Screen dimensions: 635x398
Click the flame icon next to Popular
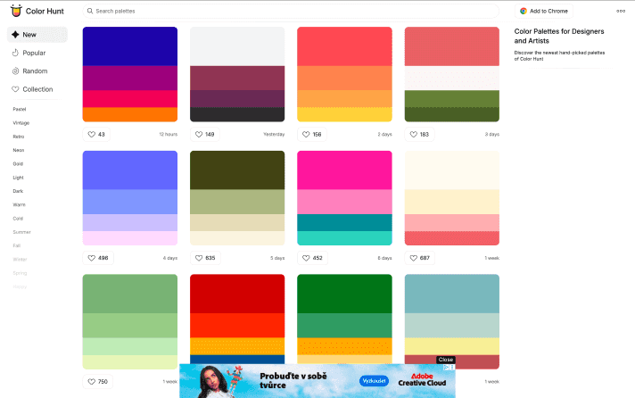click(15, 53)
